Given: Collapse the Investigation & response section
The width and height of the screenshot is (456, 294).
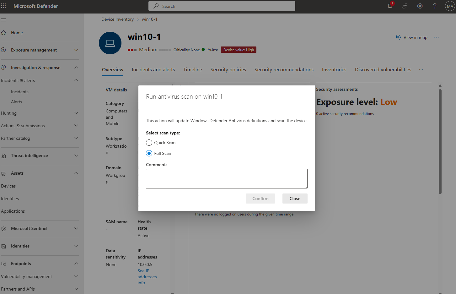Looking at the screenshot, I should [x=76, y=68].
